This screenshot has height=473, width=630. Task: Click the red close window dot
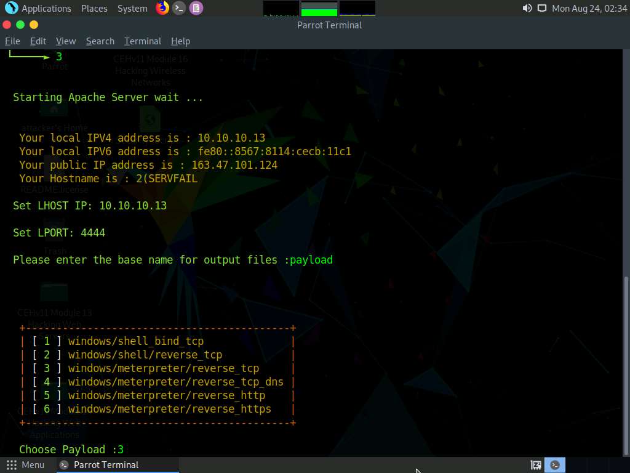point(7,25)
